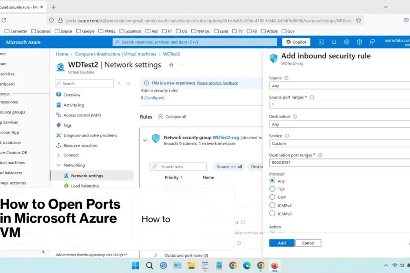Open Windows Start menu

(135, 266)
